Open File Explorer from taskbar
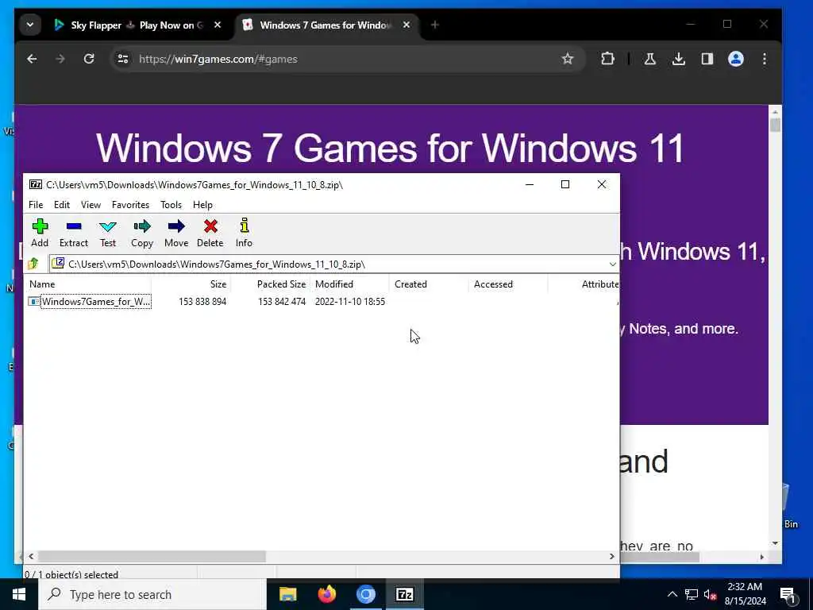Viewport: 813px width, 610px height. pyautogui.click(x=287, y=594)
